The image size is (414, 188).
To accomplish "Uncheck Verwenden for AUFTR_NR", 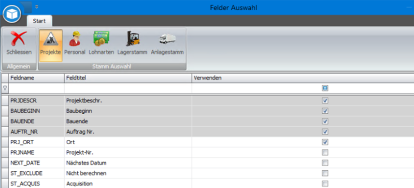I will tap(325, 132).
